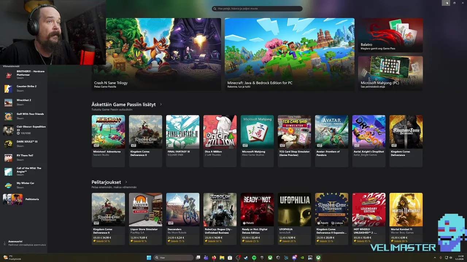Open Counter-Strike 2 icon in sidebar
The image size is (467, 262).
coord(8,88)
